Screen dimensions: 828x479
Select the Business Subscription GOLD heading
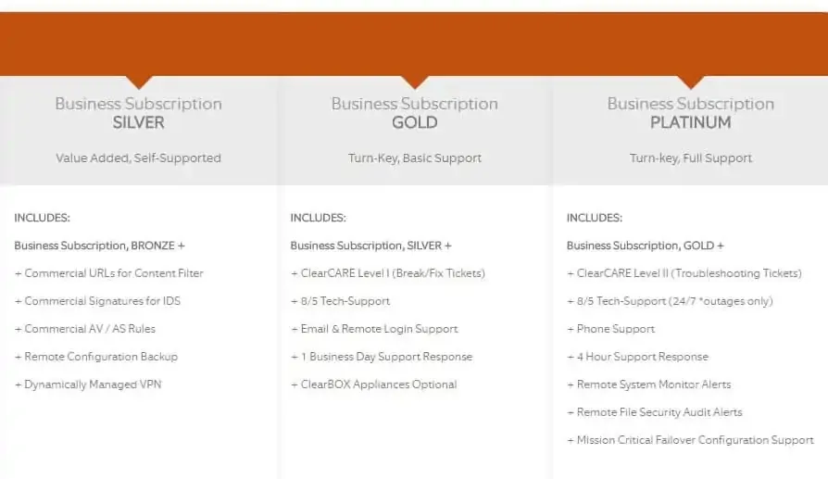(x=414, y=113)
